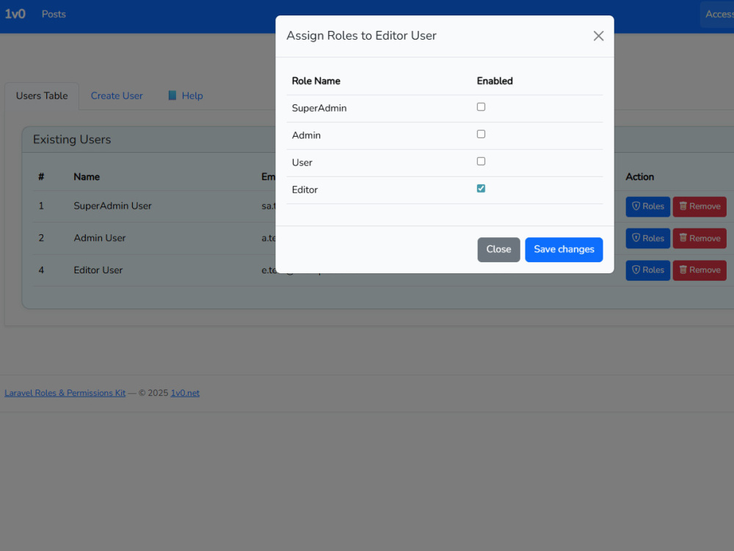Viewport: 734px width, 551px height.
Task: Click the Existing Users card header
Action: [x=72, y=140]
